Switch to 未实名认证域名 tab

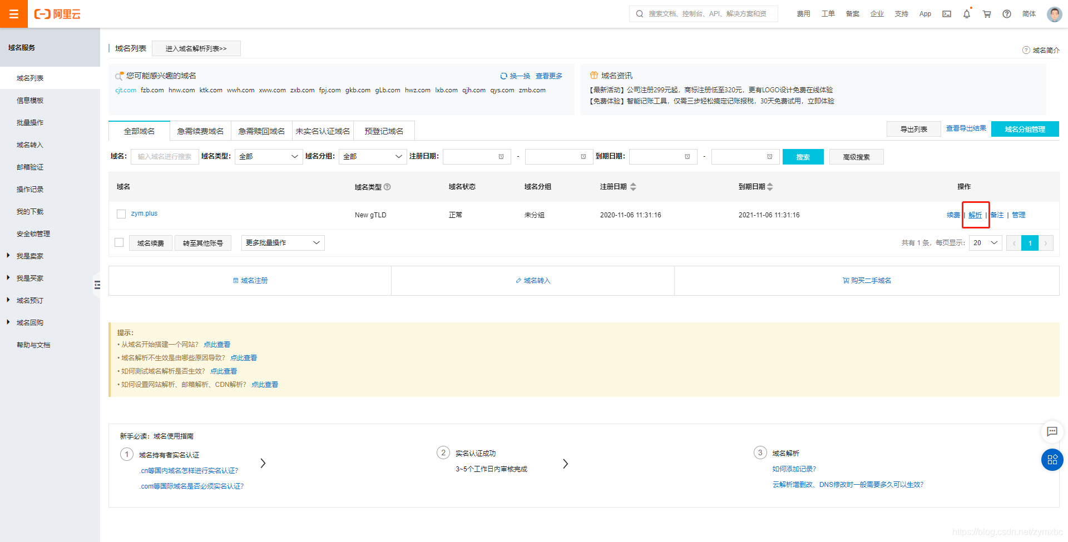tap(323, 131)
